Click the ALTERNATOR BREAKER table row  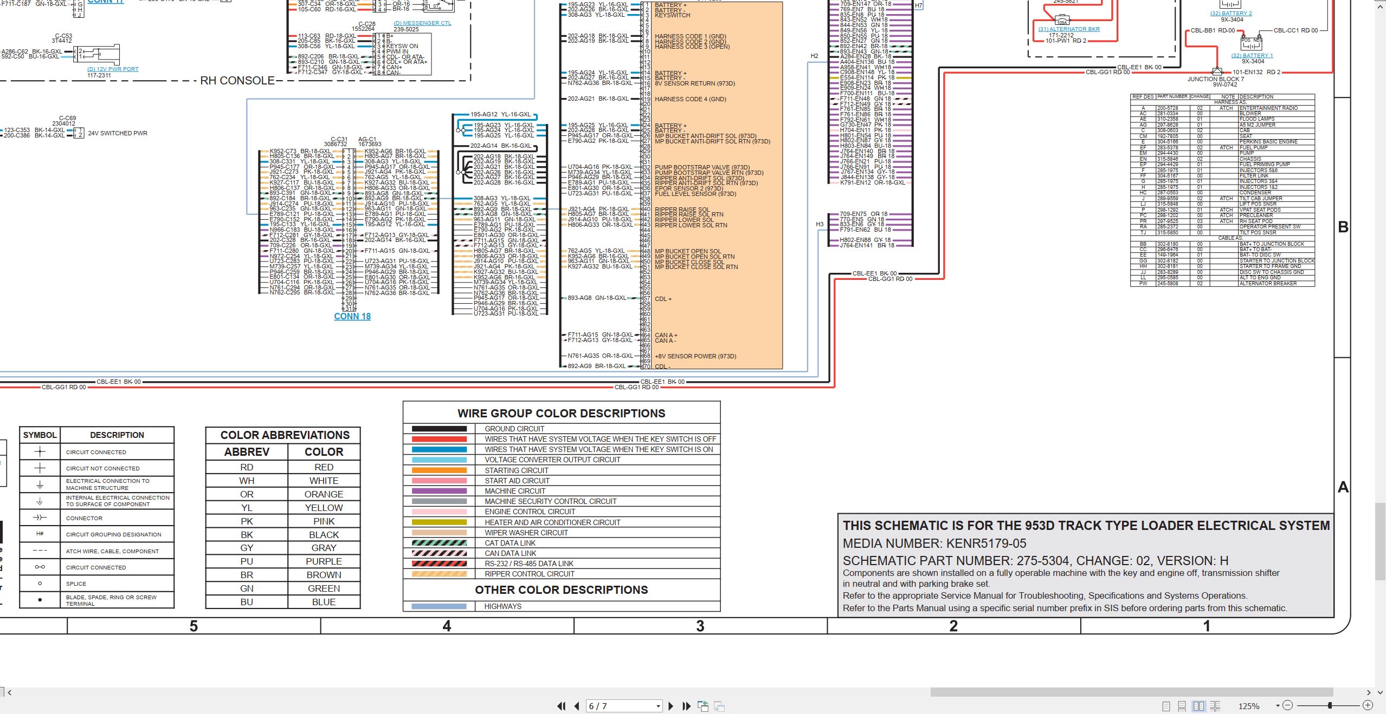pos(1222,283)
